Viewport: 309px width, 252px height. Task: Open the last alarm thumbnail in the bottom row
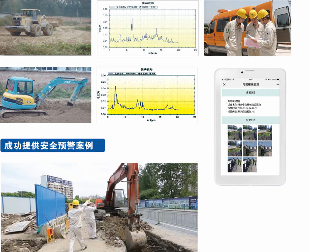(x=250, y=165)
